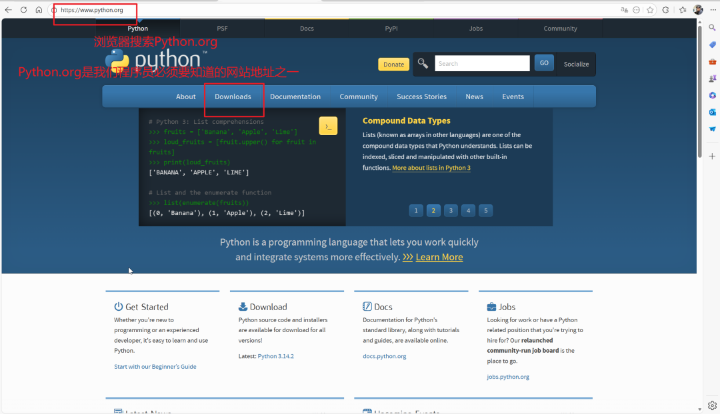Click the site info lock icon in address bar
Image resolution: width=720 pixels, height=414 pixels.
(54, 9)
